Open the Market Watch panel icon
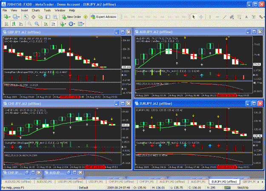 click(x=26, y=17)
